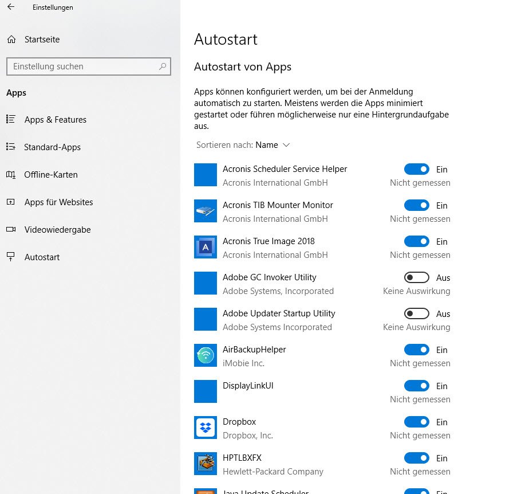Click Acronis True Image 2018 icon
Screen dimensions: 529x494
coord(206,247)
